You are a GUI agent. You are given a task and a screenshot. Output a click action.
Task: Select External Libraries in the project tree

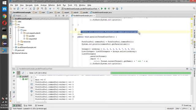pyautogui.click(x=20, y=53)
